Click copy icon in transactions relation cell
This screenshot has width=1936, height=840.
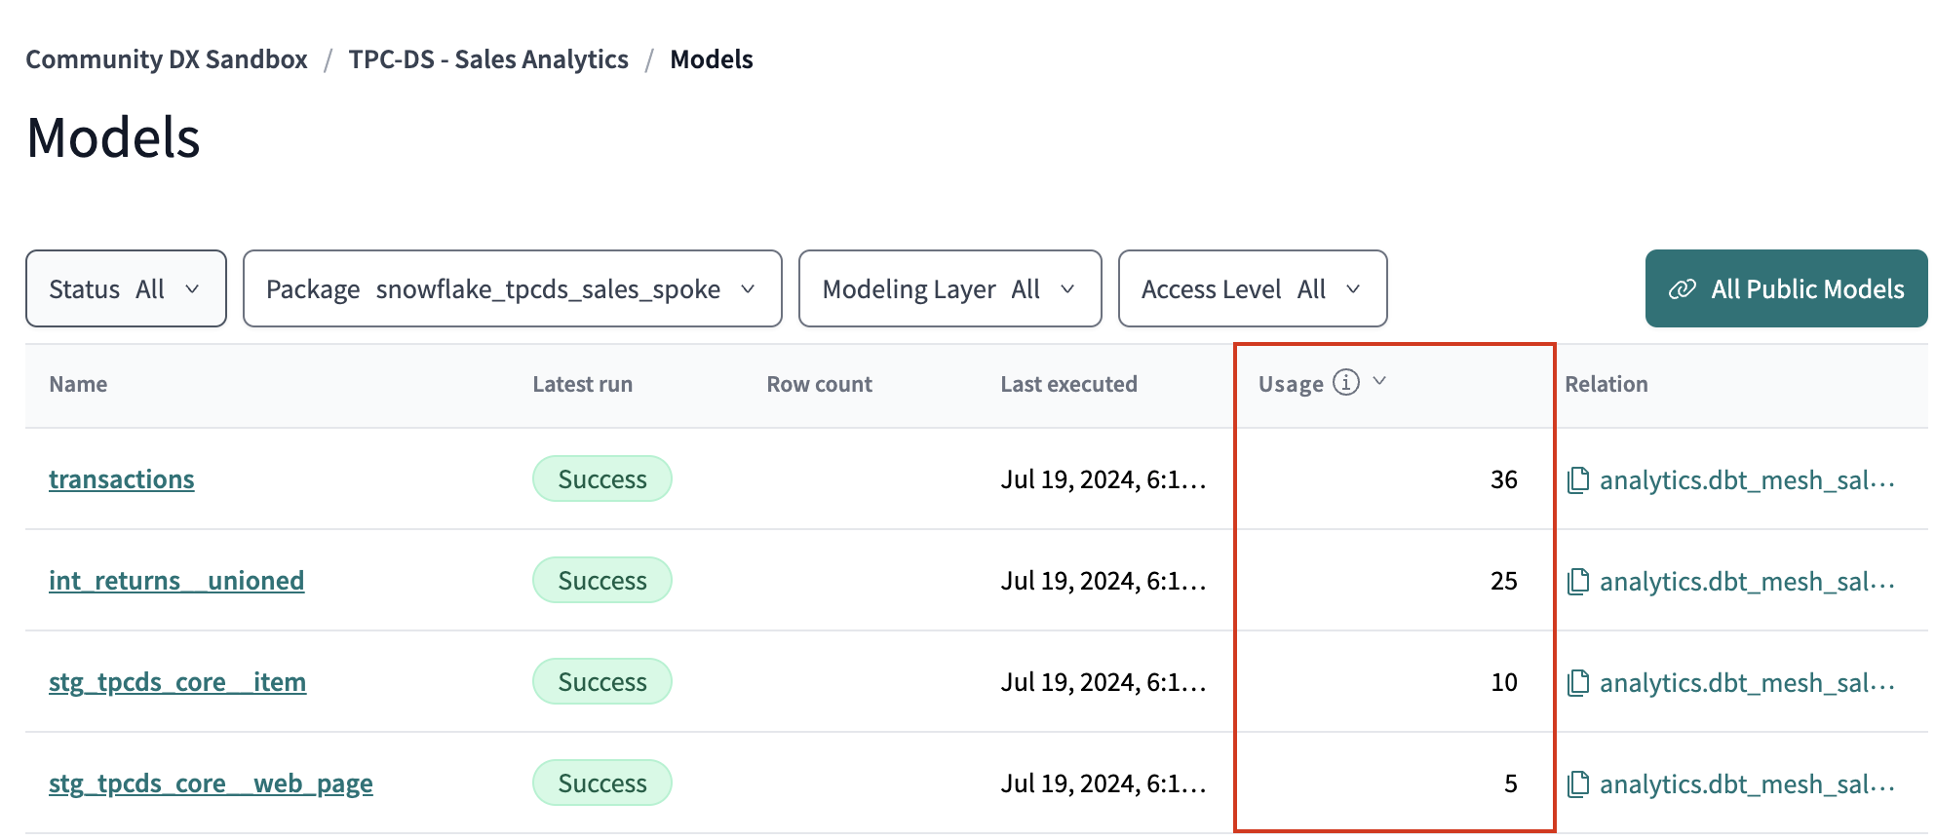1577,479
